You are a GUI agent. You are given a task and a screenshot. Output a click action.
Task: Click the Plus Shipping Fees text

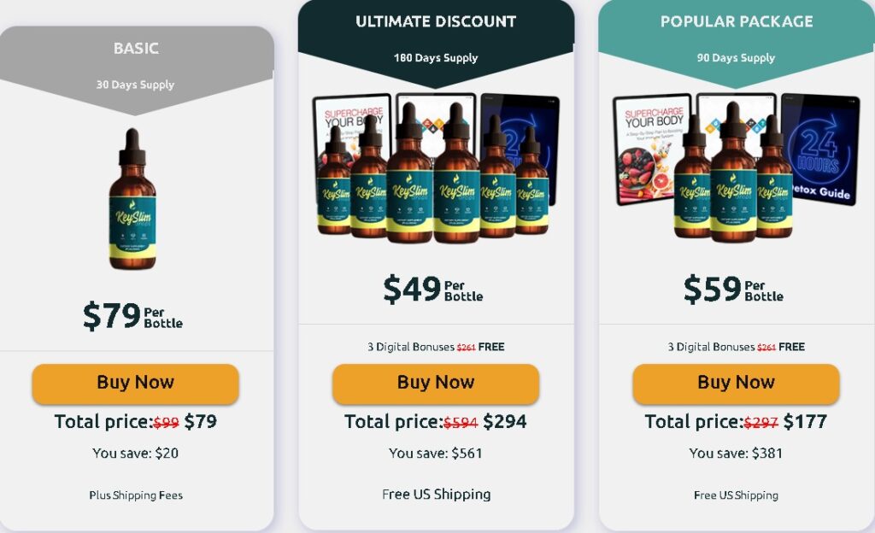click(x=136, y=495)
